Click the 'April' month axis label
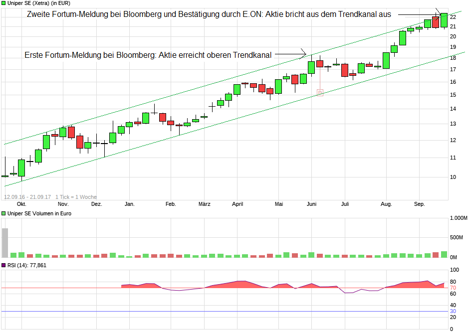The height and width of the screenshot is (334, 469). (237, 204)
